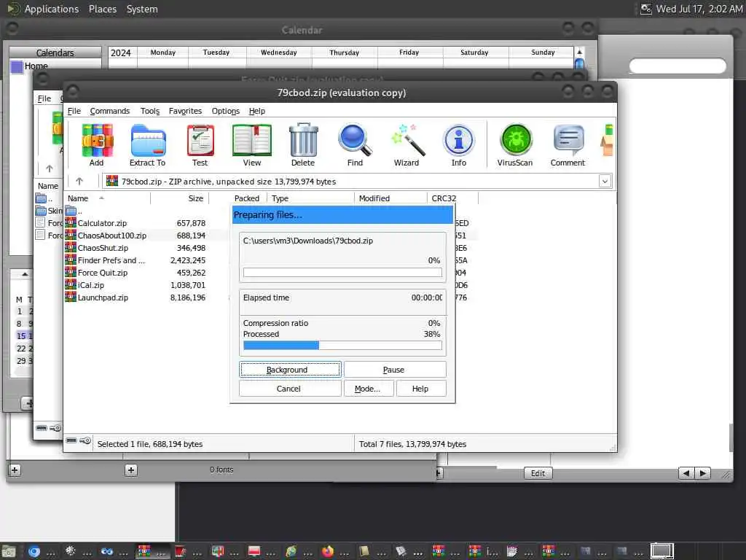Click the infinity-loop icon in taskbar
Image resolution: width=746 pixels, height=560 pixels.
107,551
